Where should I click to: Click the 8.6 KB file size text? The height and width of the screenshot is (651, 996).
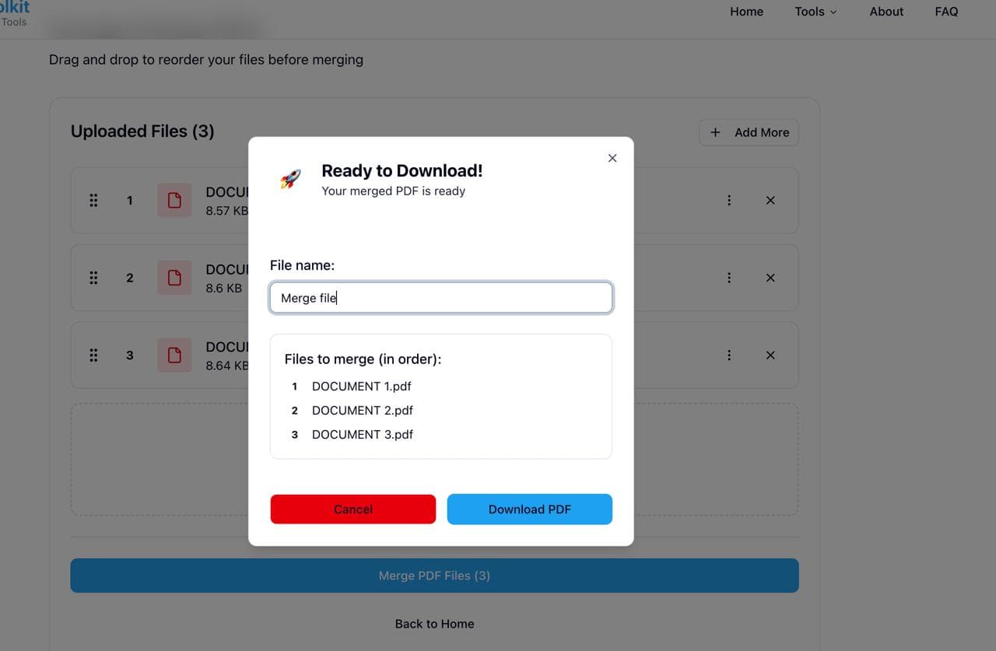click(223, 289)
